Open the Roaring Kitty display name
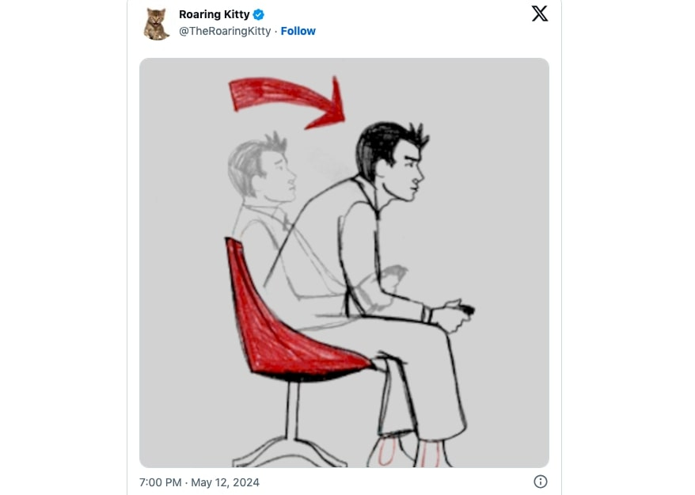This screenshot has height=495, width=695. coord(214,14)
